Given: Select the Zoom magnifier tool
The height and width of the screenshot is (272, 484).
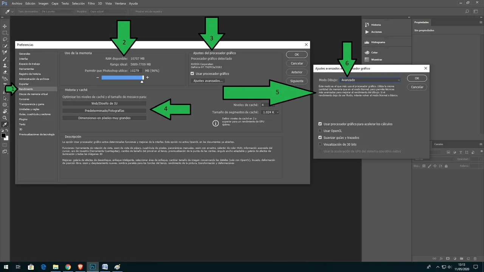Looking at the screenshot, I should coord(5,118).
